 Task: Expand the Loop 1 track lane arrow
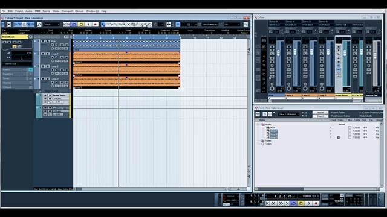pyautogui.click(x=35, y=54)
